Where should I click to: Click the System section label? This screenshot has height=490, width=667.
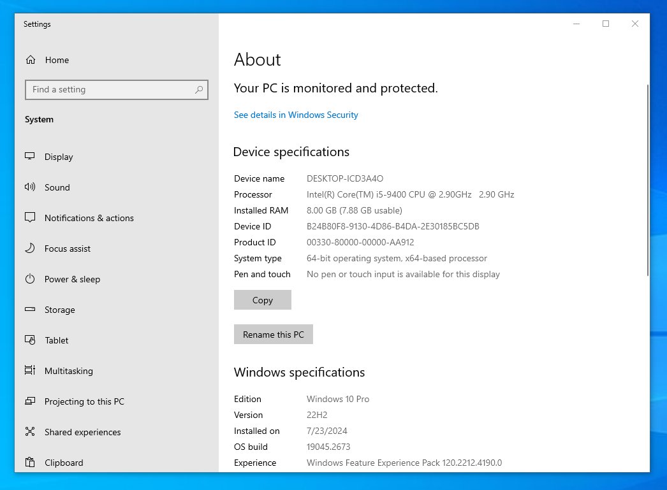tap(39, 119)
